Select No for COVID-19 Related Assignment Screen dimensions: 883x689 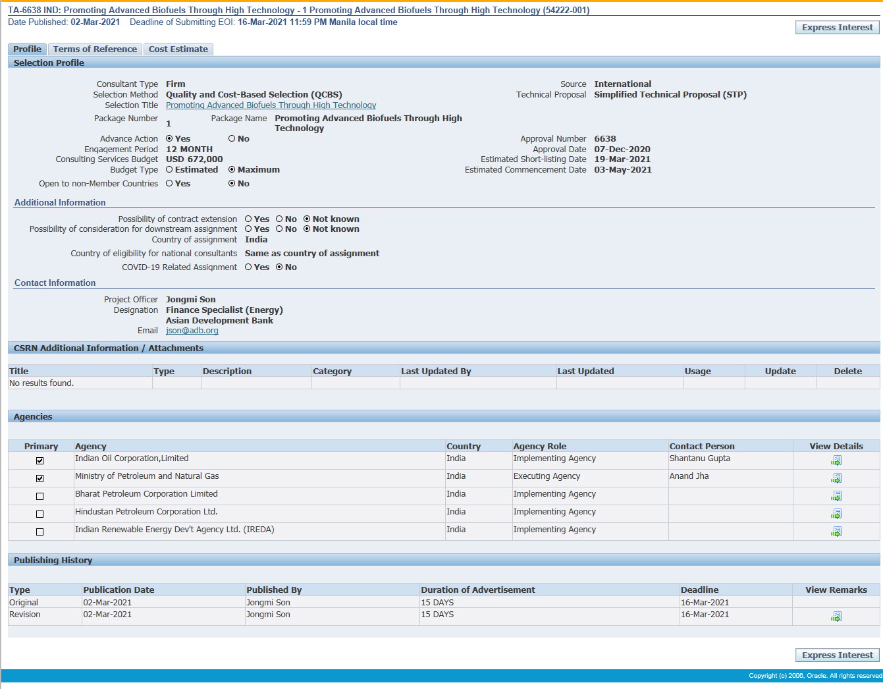279,267
